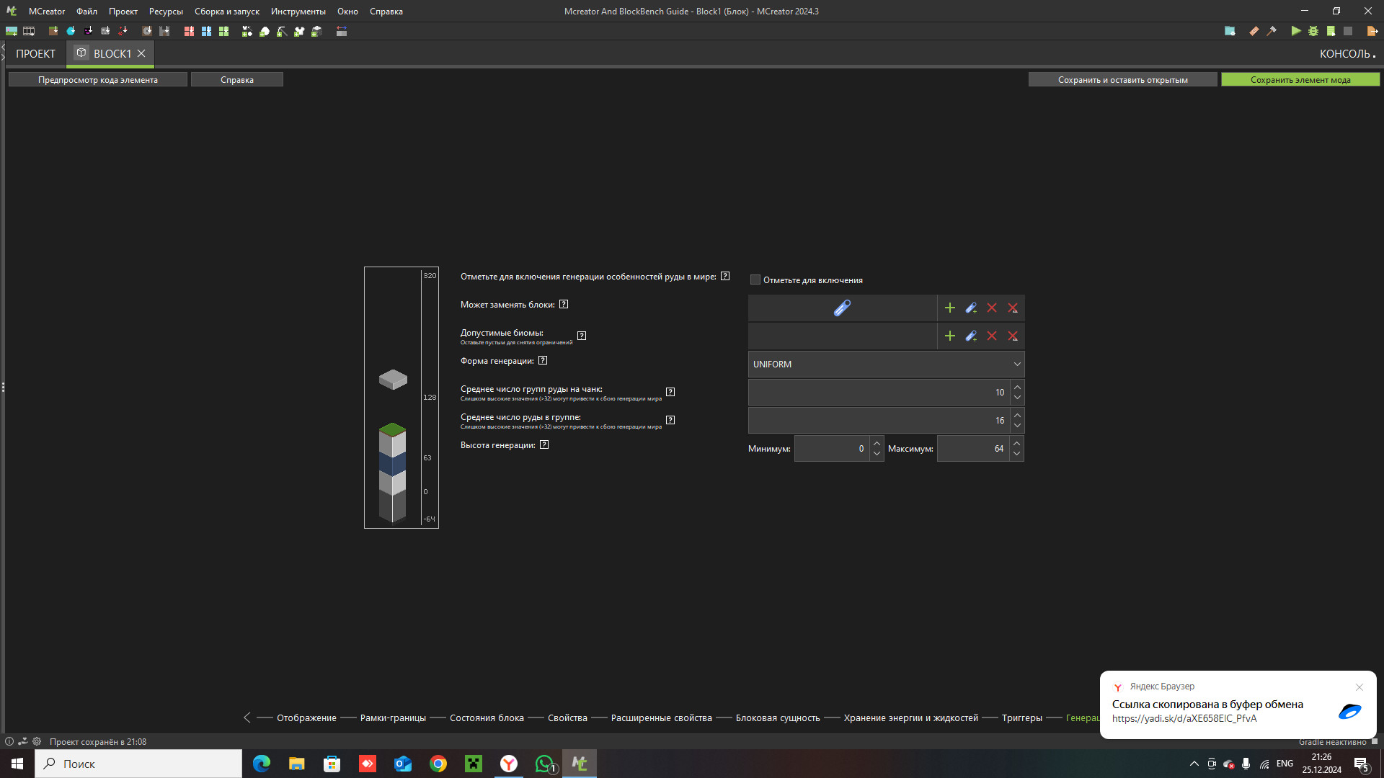Click Предпросмотр кода элемента button
The height and width of the screenshot is (778, 1384).
(x=98, y=80)
